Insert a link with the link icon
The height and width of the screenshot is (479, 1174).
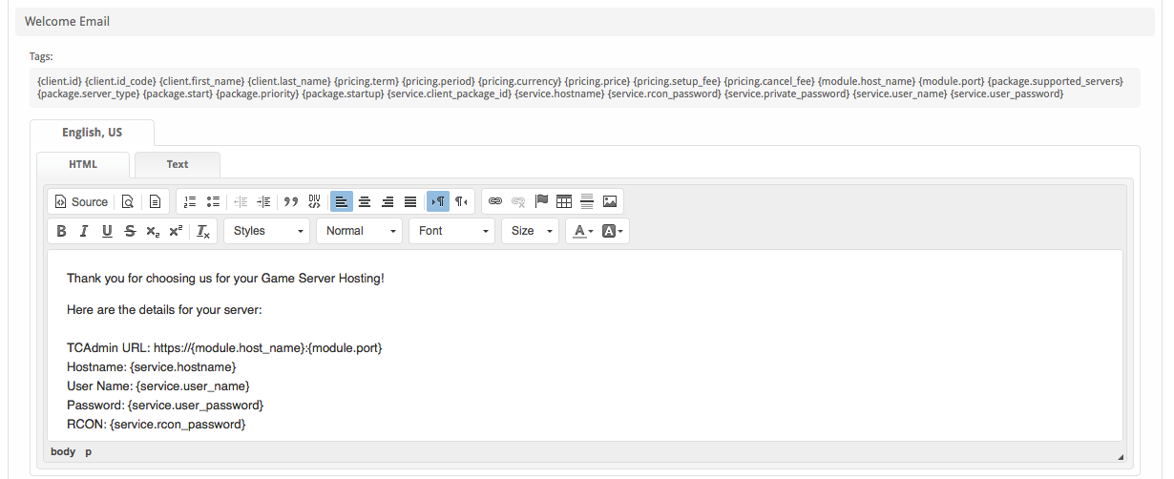click(x=494, y=201)
